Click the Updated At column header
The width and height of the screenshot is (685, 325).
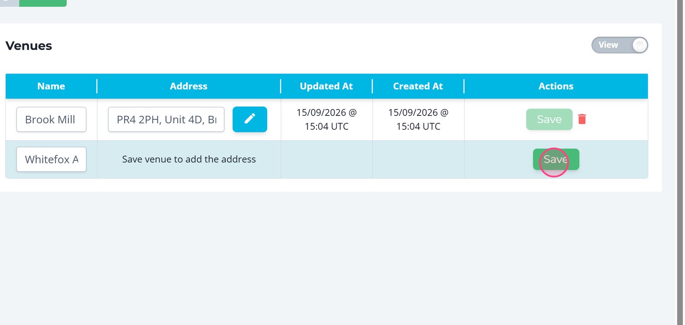pos(326,86)
